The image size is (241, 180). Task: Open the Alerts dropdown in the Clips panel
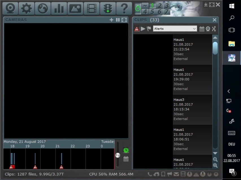[175, 29]
